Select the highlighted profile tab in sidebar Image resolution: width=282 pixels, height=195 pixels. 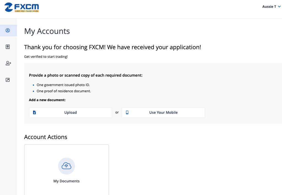click(x=8, y=30)
